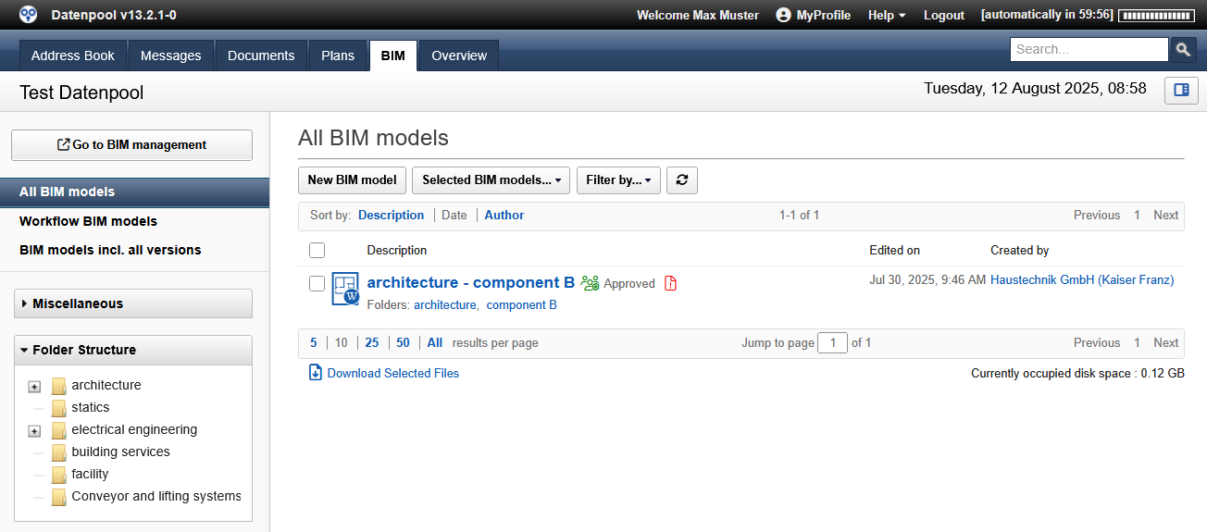Click the session timeout progress bar
Viewport: 1207px width, 532px height.
(1155, 15)
